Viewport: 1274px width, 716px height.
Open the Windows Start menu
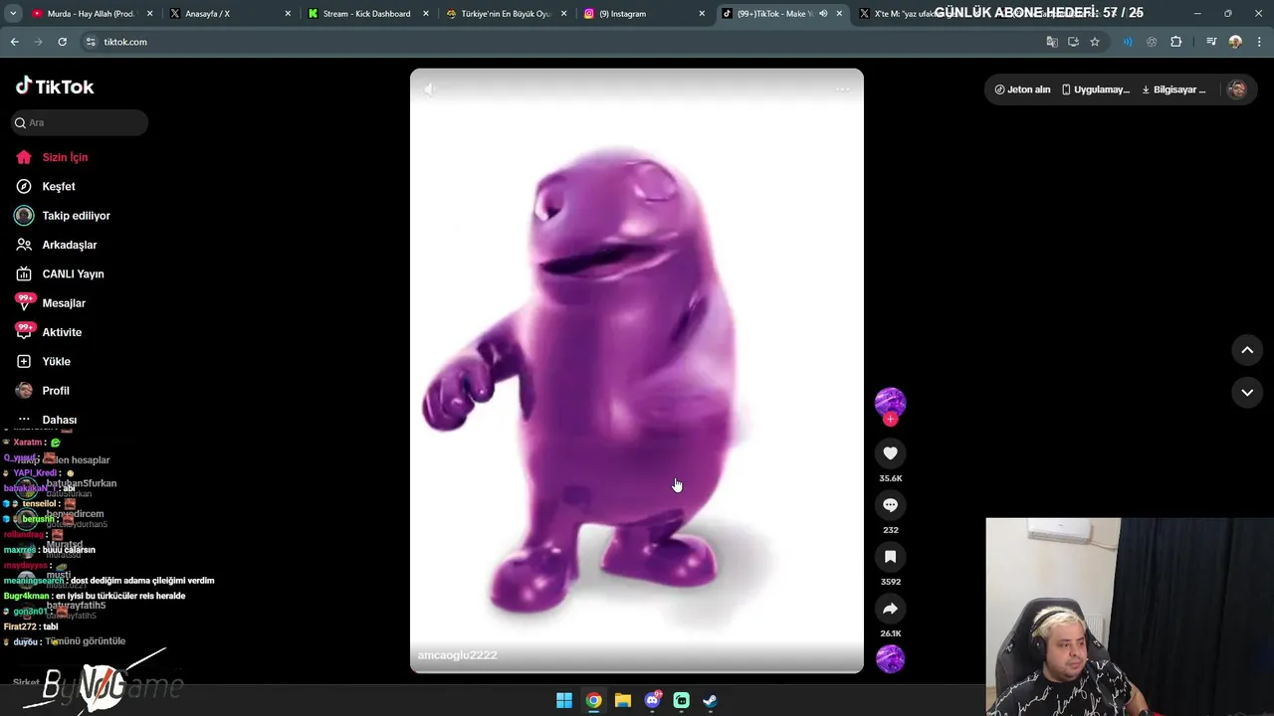coord(564,700)
